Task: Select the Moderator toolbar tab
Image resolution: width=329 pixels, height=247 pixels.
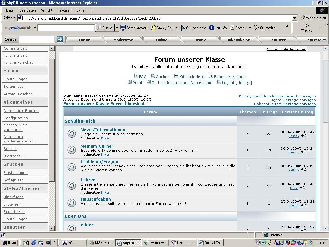Action: [x=123, y=40]
